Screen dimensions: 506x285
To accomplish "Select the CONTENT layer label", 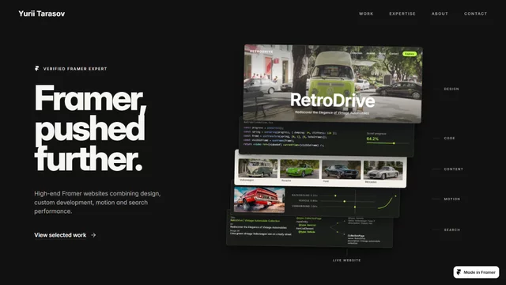I will [453, 169].
